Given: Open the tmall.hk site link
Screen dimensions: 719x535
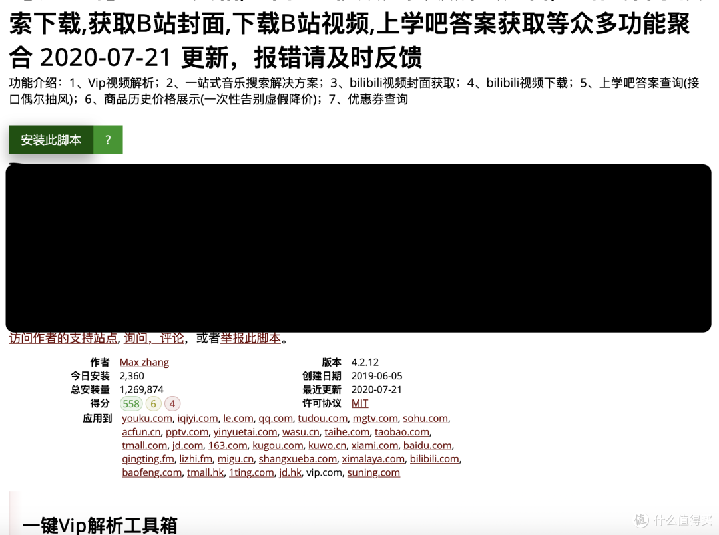Looking at the screenshot, I should 206,472.
